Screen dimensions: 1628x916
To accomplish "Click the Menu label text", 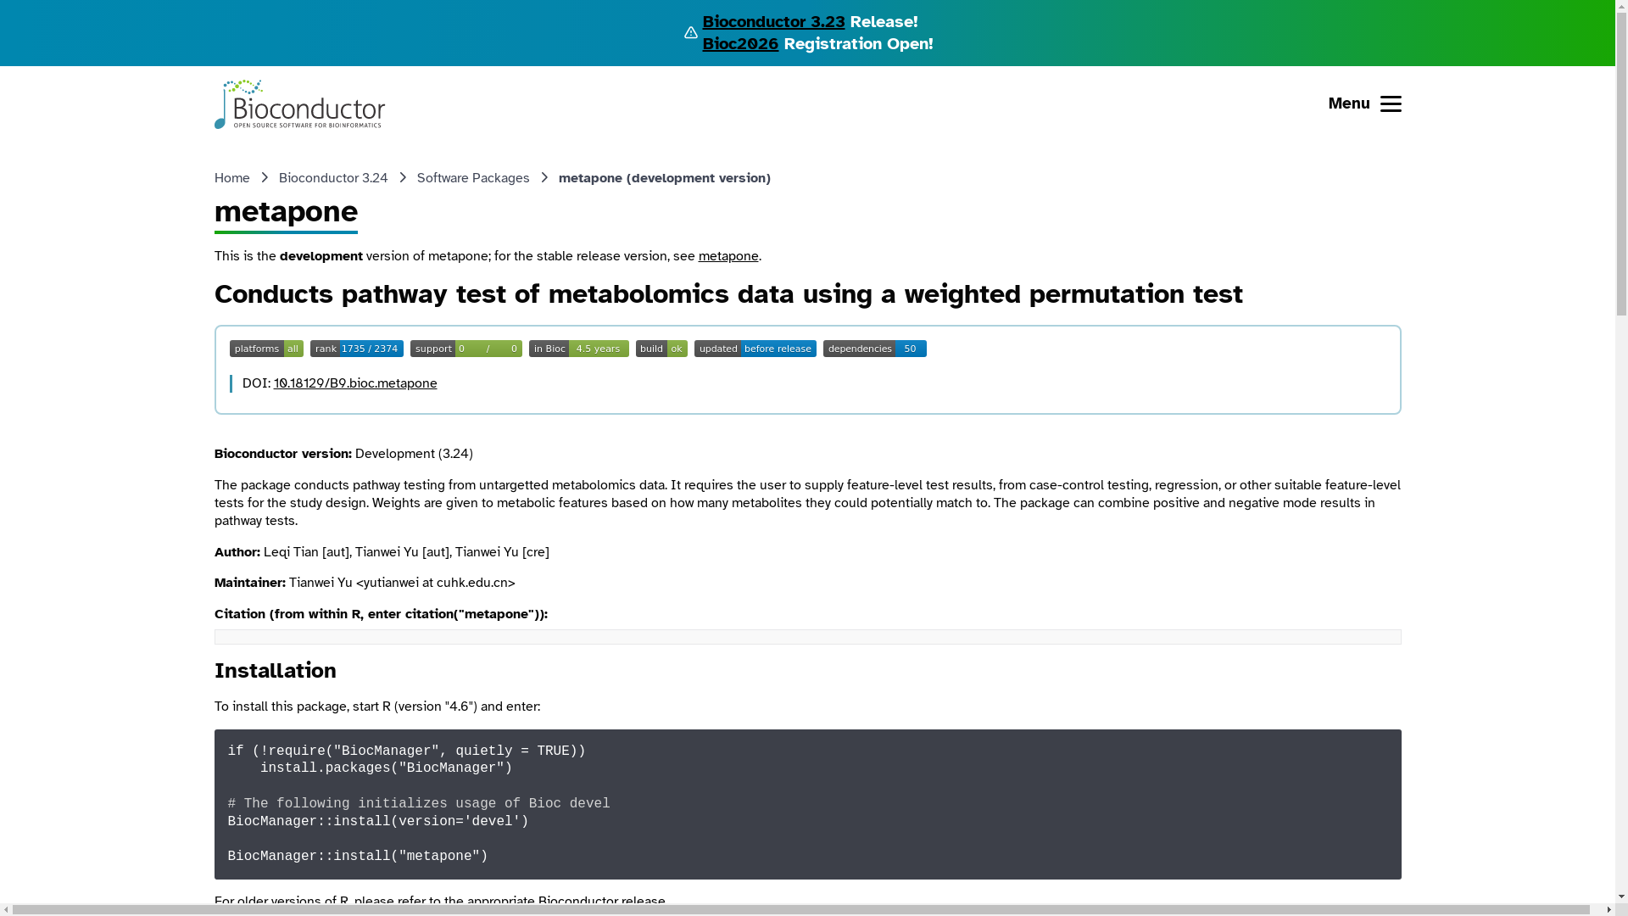I will [x=1349, y=103].
